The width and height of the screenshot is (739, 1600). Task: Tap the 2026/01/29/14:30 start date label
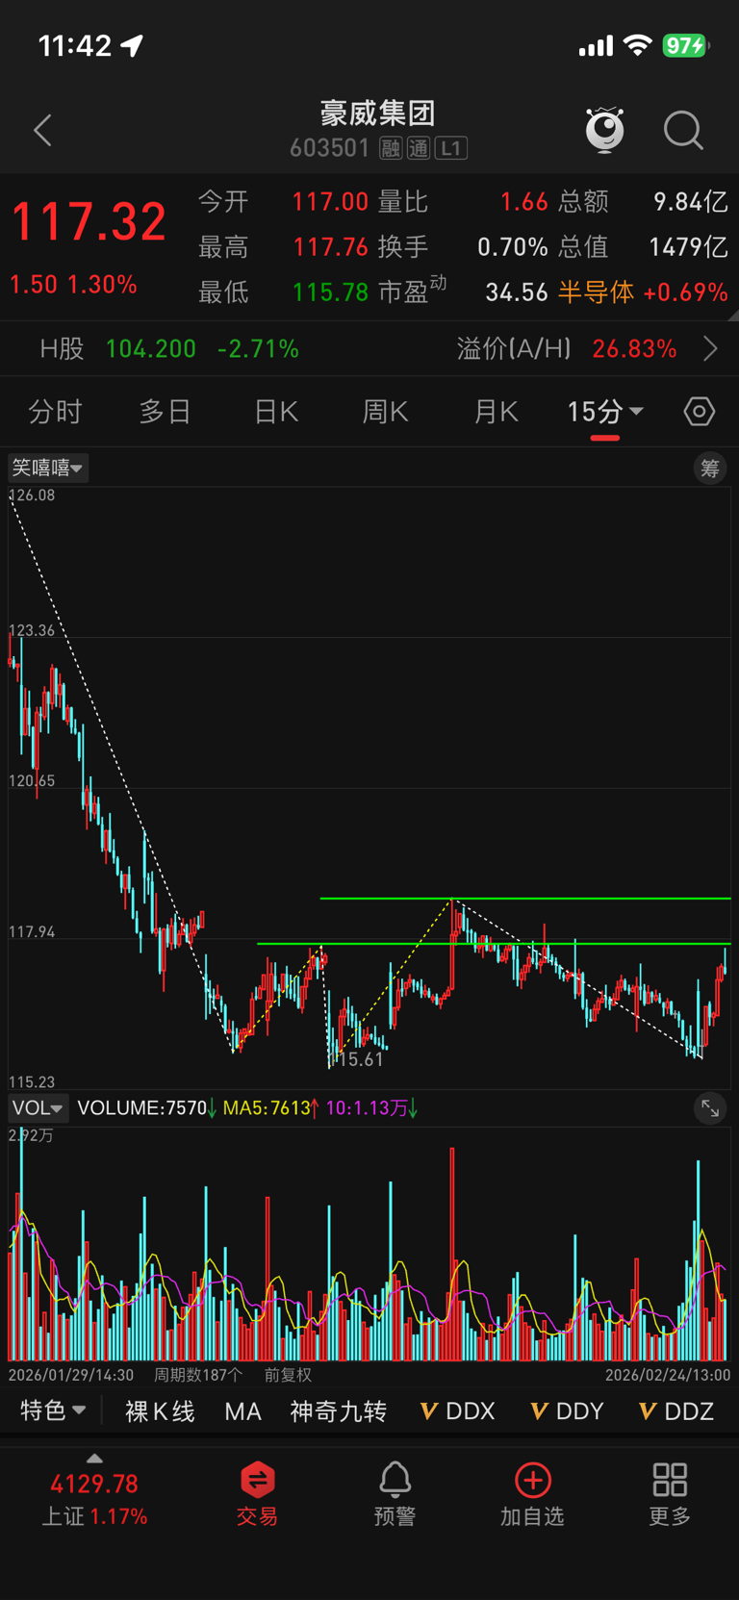[x=71, y=1375]
